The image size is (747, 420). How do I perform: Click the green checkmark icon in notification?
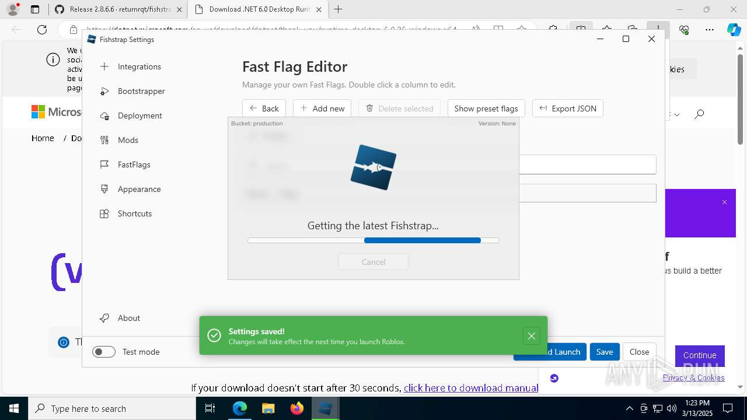(214, 335)
